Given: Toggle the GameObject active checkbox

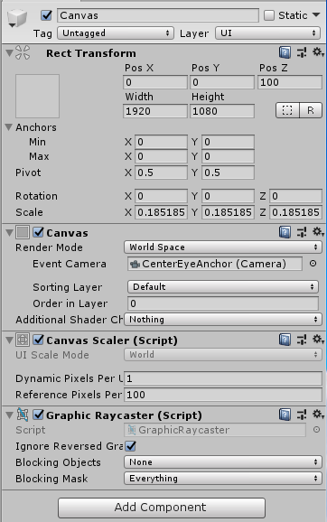Looking at the screenshot, I should tap(46, 15).
